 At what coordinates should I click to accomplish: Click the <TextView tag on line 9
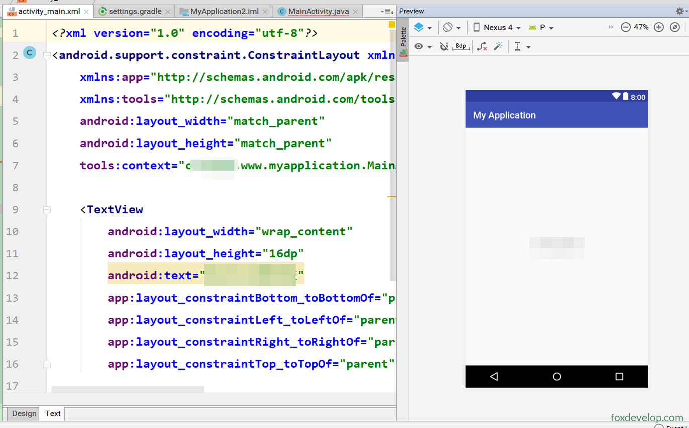pyautogui.click(x=111, y=209)
